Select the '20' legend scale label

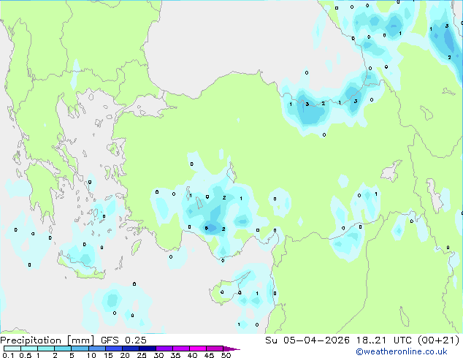click(x=125, y=355)
